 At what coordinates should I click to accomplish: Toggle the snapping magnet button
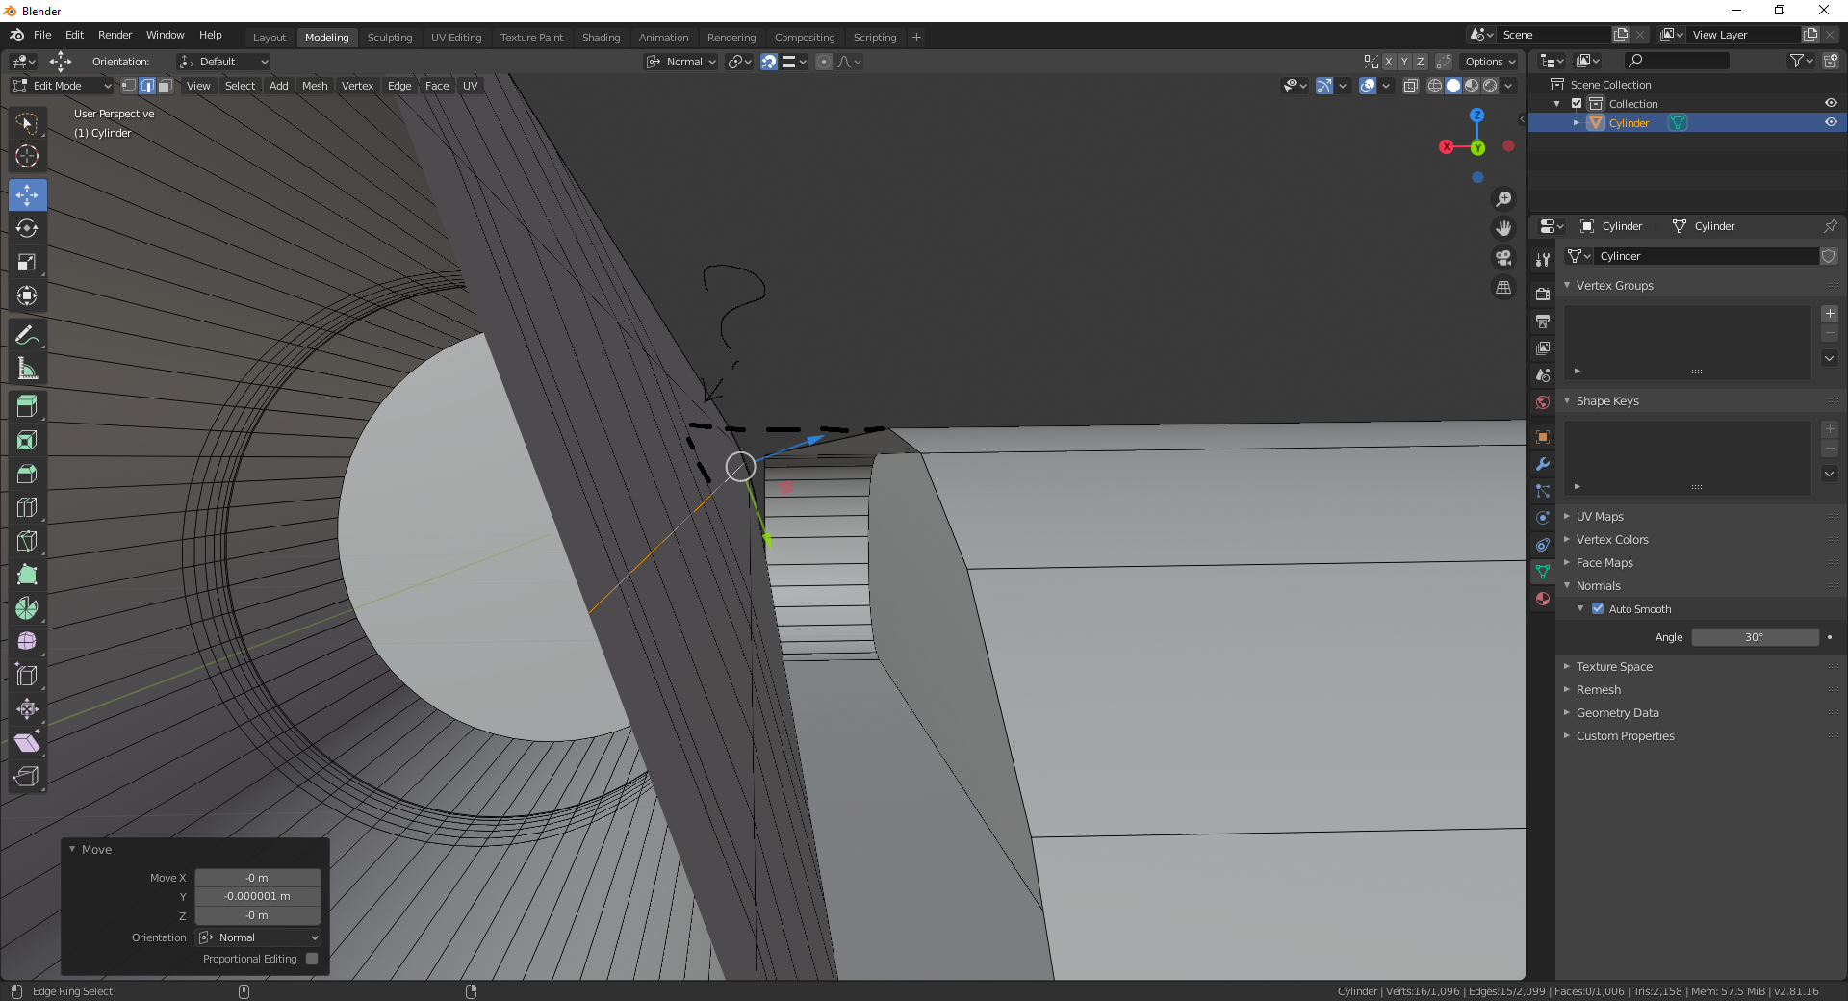pos(769,62)
